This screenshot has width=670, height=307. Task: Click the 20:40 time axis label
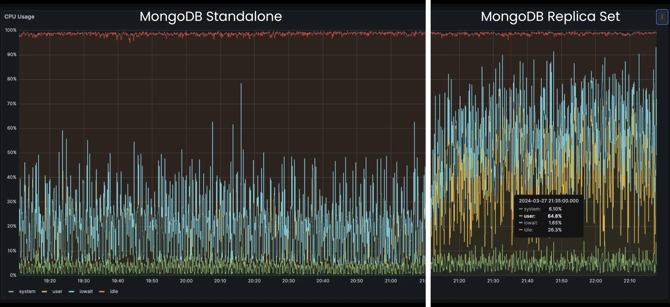click(x=323, y=281)
